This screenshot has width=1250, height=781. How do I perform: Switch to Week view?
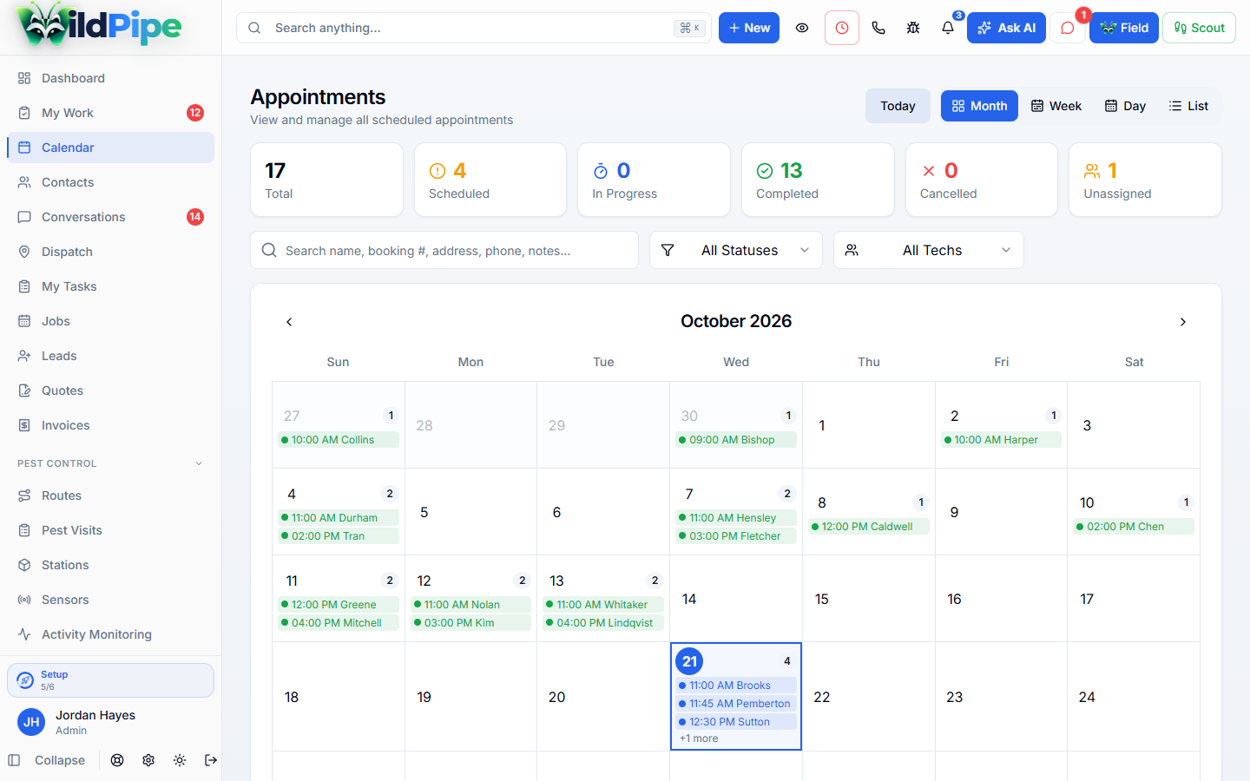1056,106
